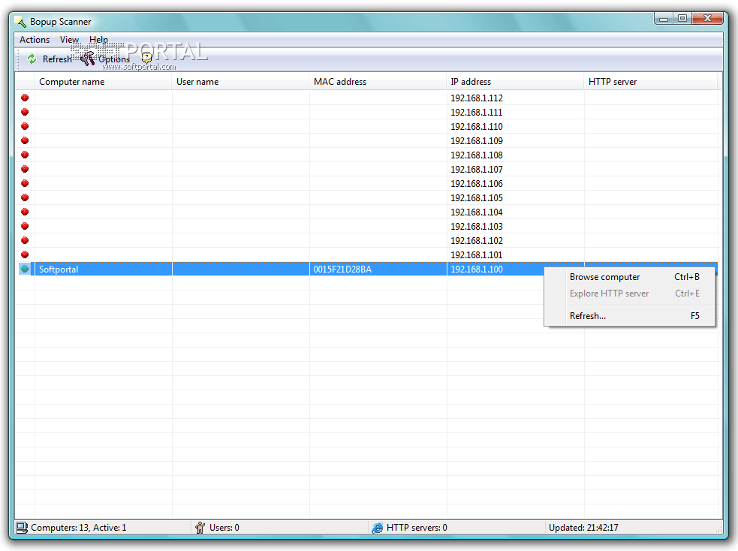Select IP address 192.168.1.108
The width and height of the screenshot is (738, 551).
point(477,155)
